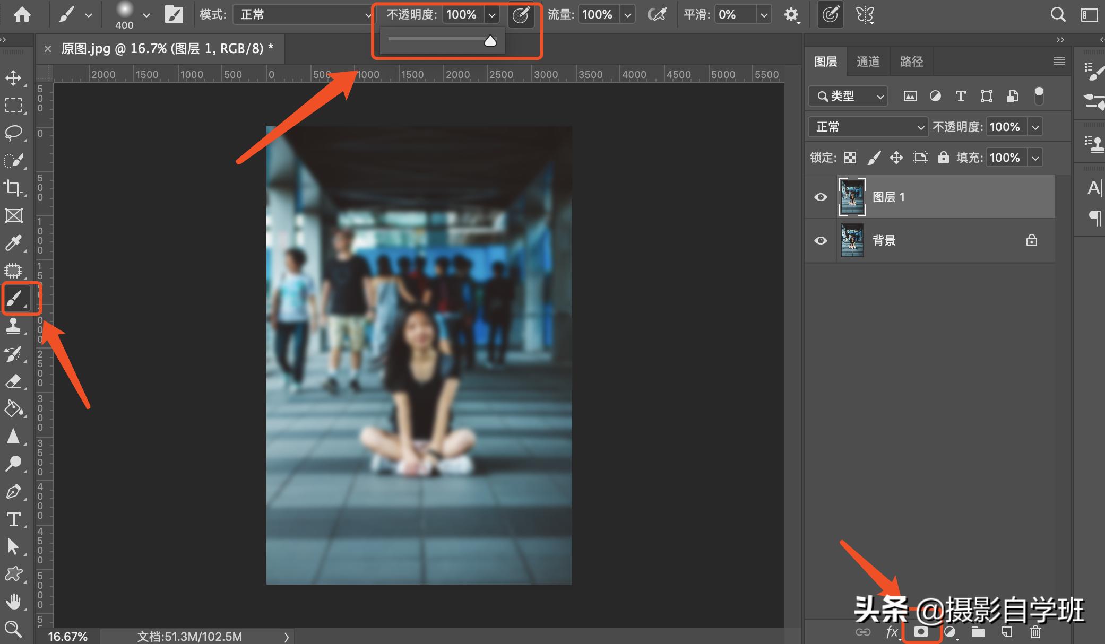Open brush 模式 blend mode dropdown
Screen dimensions: 1105x644
click(303, 15)
